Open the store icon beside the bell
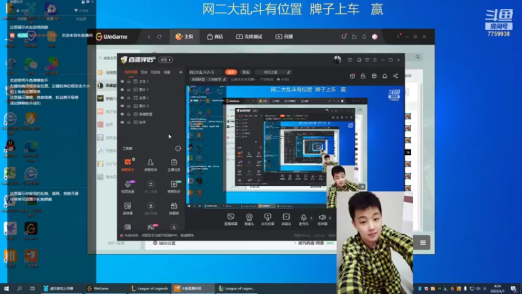Image resolution: width=522 pixels, height=294 pixels. [374, 76]
